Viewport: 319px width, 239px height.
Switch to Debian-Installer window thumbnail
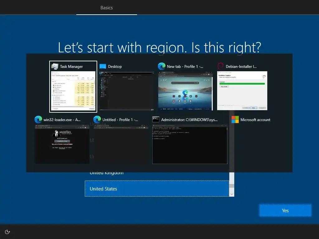pos(242,91)
